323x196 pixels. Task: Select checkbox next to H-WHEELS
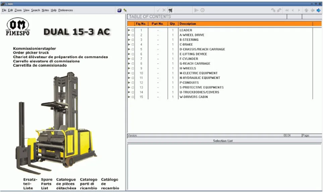pos(133,69)
